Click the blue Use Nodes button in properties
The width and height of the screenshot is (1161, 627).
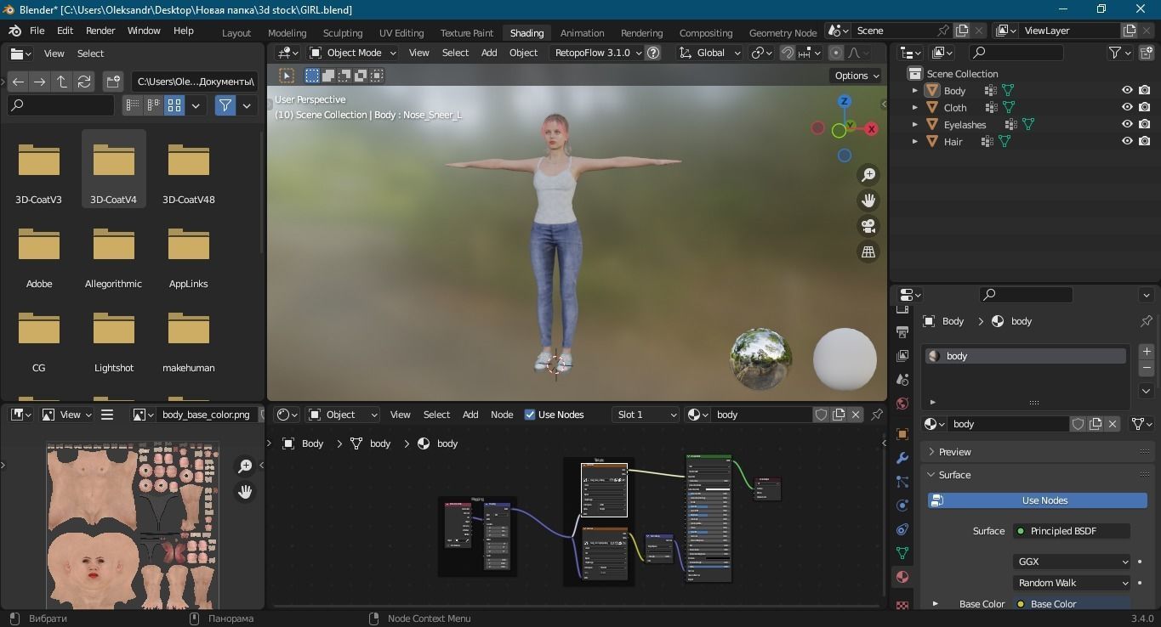click(x=1037, y=500)
